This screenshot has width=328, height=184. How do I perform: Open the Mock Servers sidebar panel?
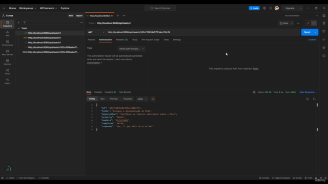[7, 53]
